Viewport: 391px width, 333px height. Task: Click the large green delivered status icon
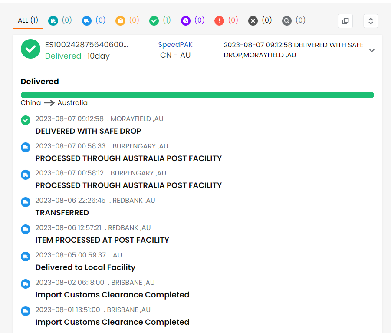pos(31,50)
